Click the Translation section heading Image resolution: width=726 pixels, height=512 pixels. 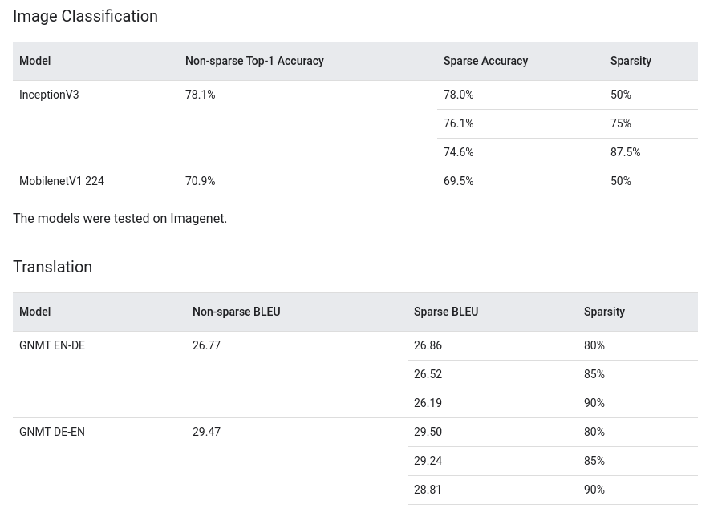52,267
